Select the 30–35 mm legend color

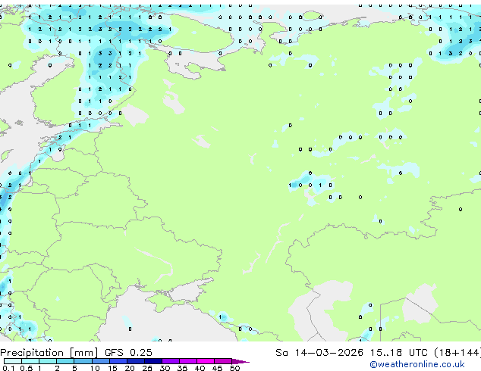tap(170, 361)
